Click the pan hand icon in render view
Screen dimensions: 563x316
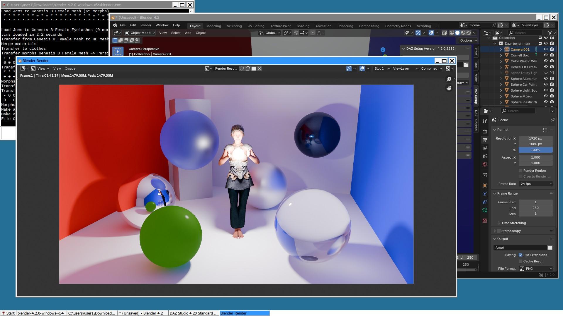[x=449, y=88]
